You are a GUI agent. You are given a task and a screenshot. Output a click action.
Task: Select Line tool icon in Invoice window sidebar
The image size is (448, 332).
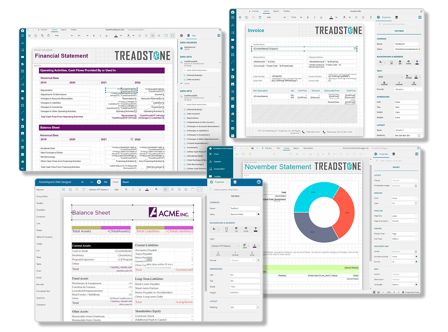(x=232, y=62)
